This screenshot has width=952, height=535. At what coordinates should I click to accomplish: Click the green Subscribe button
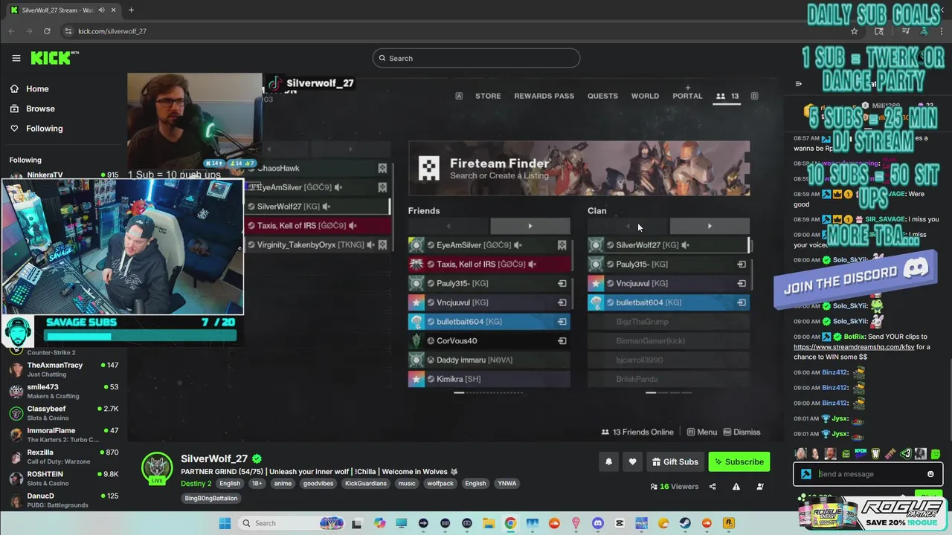[x=739, y=461]
